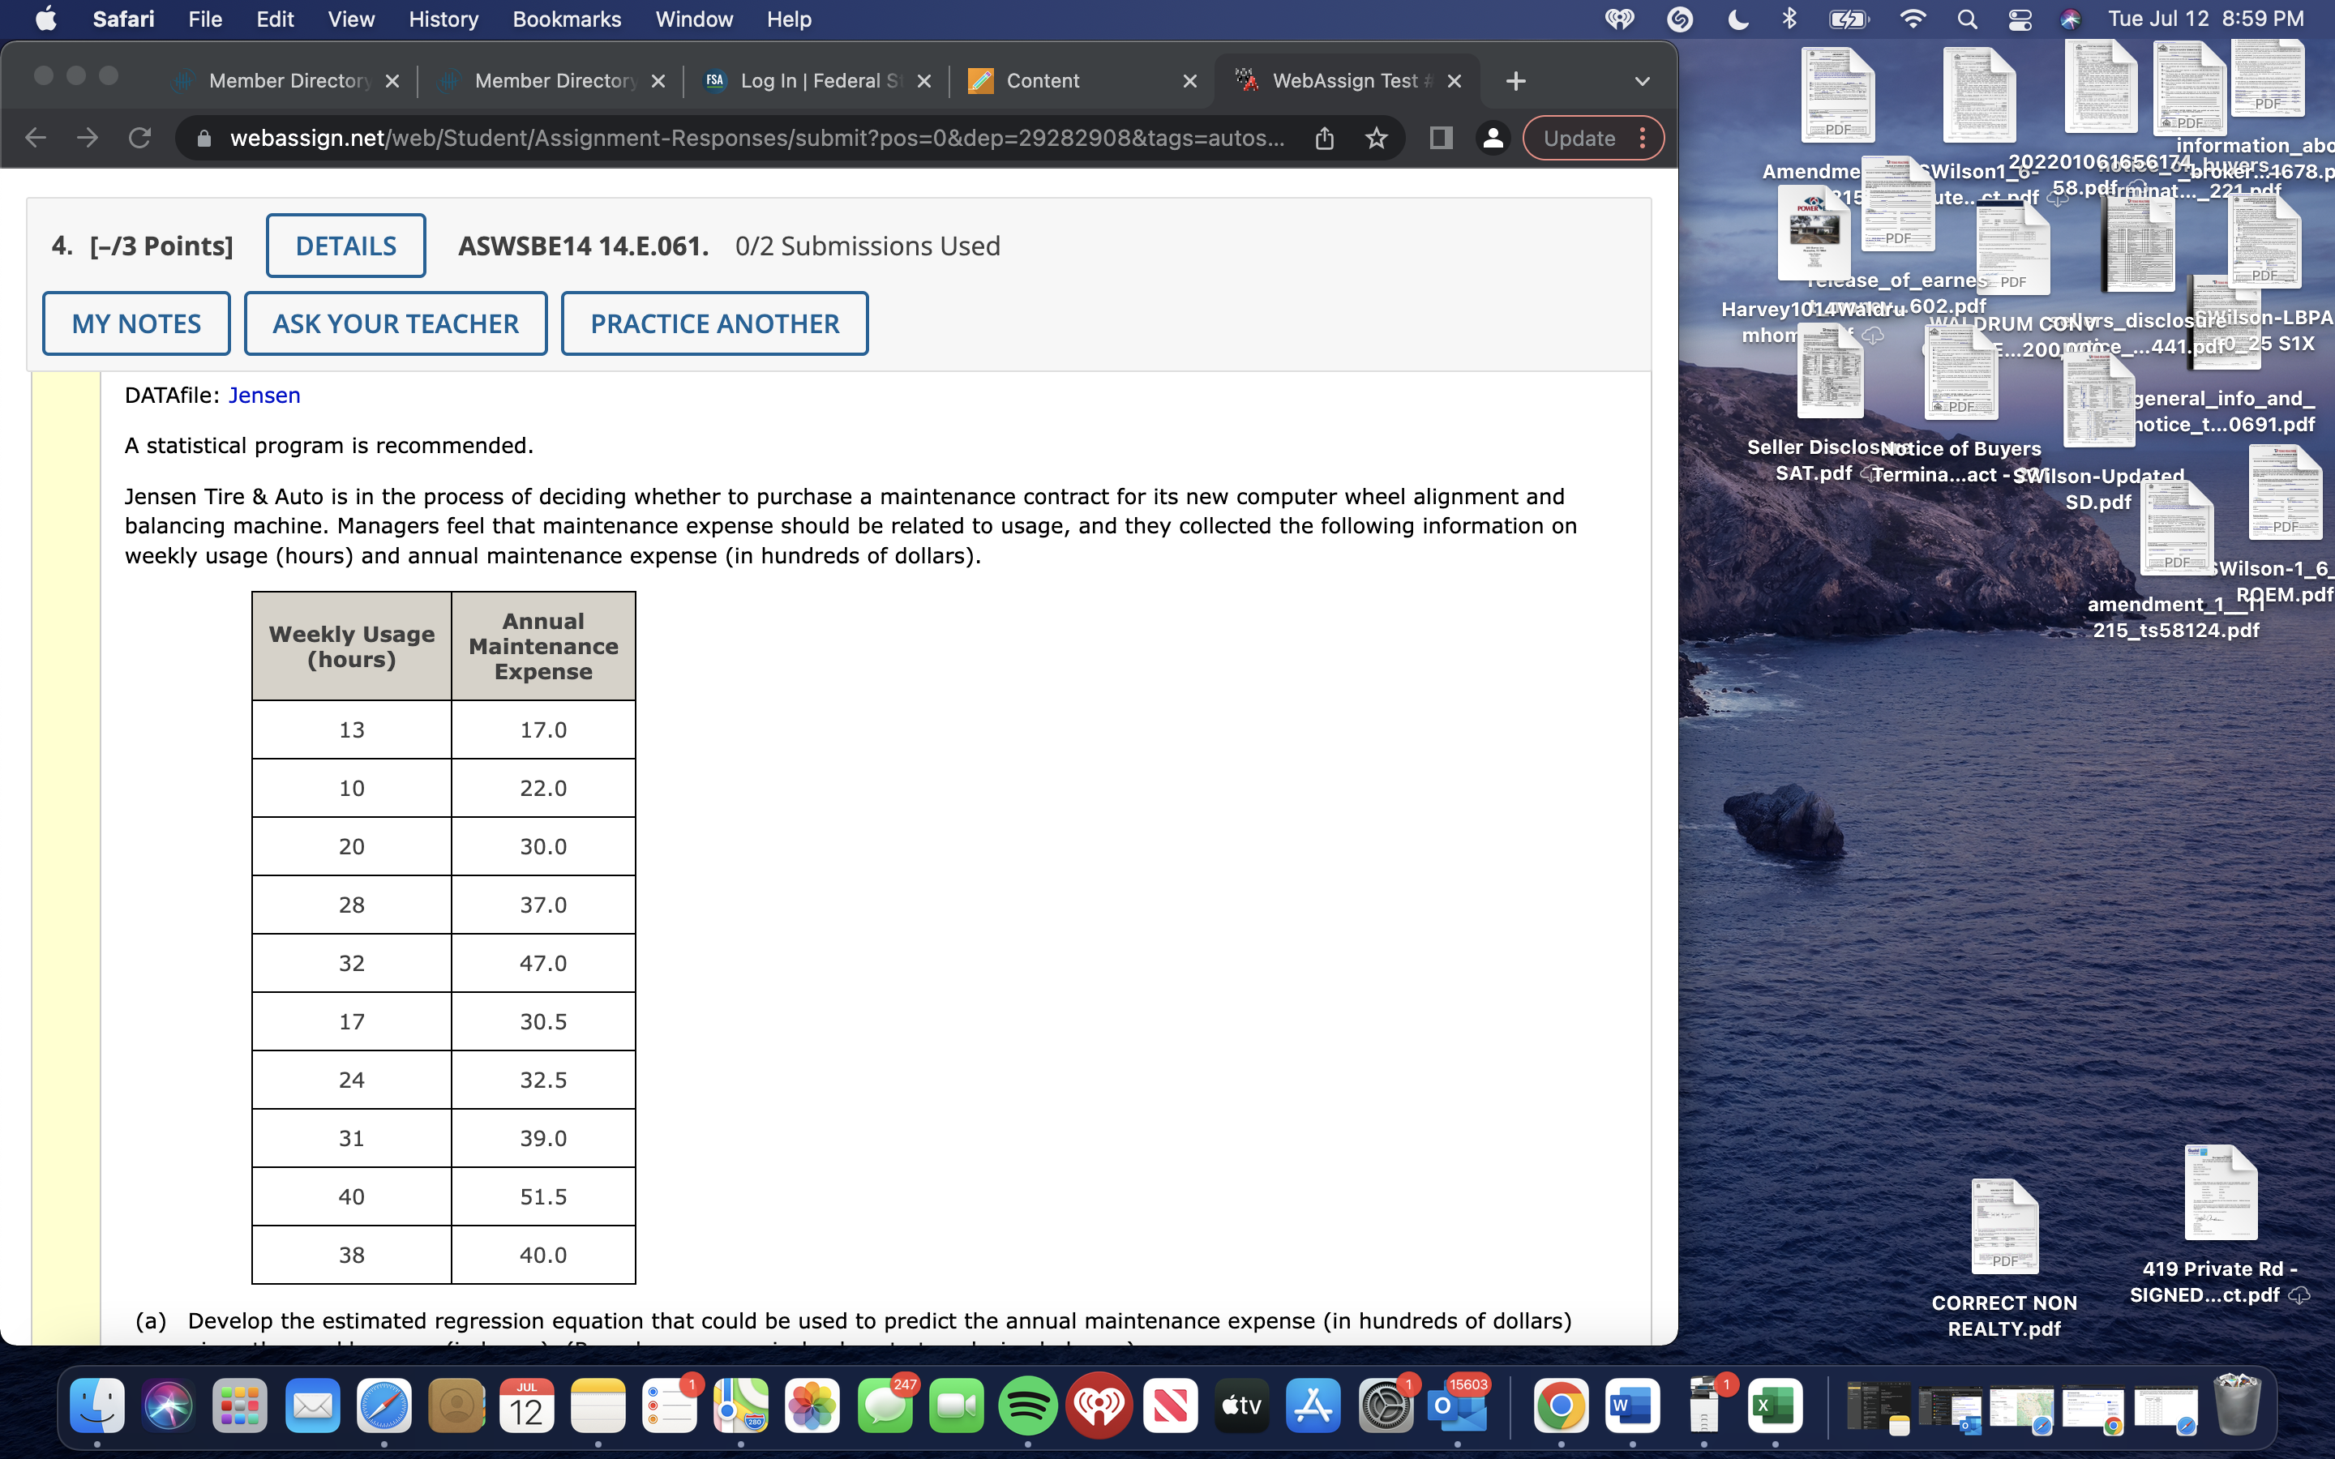Open Control Center from the menu bar
This screenshot has height=1459, width=2335.
2021,19
